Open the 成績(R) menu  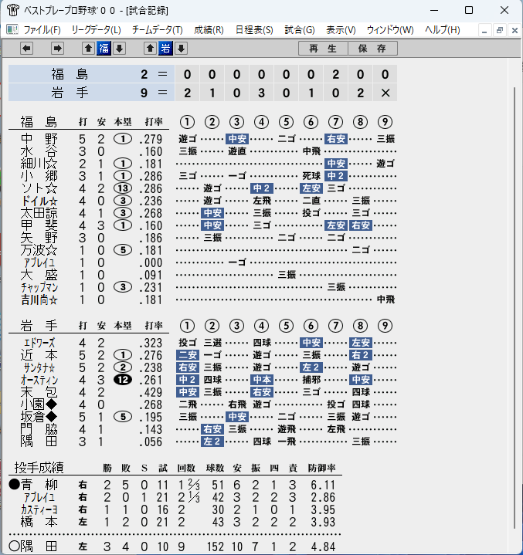209,30
